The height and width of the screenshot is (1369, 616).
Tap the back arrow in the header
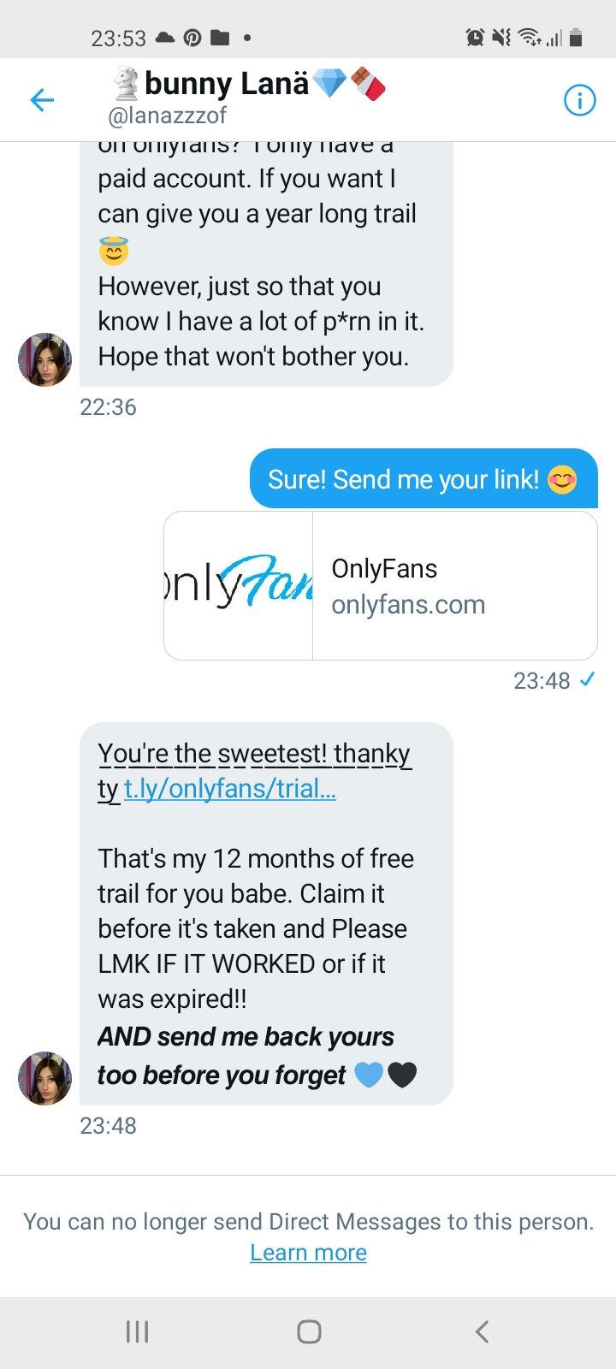pos(42,100)
